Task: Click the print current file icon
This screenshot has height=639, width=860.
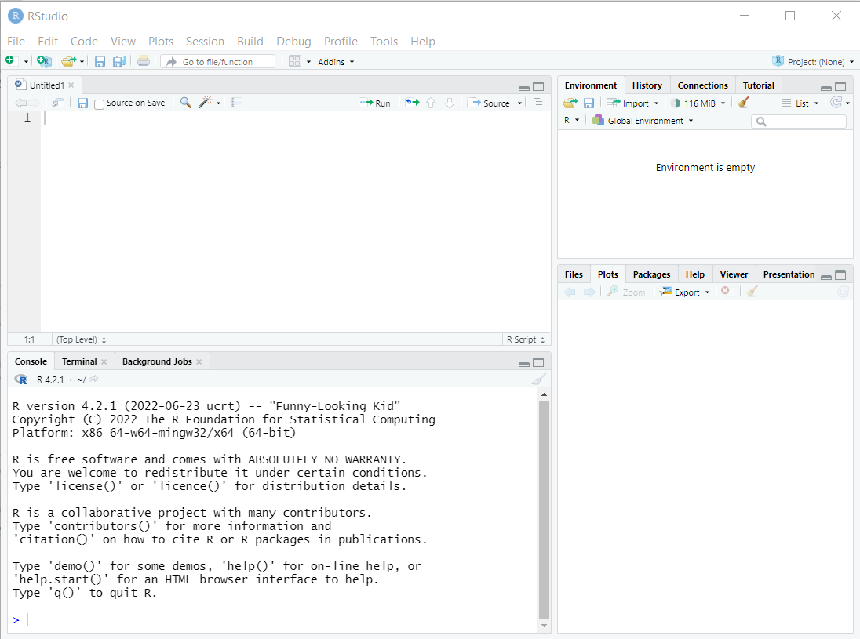Action: pyautogui.click(x=144, y=61)
